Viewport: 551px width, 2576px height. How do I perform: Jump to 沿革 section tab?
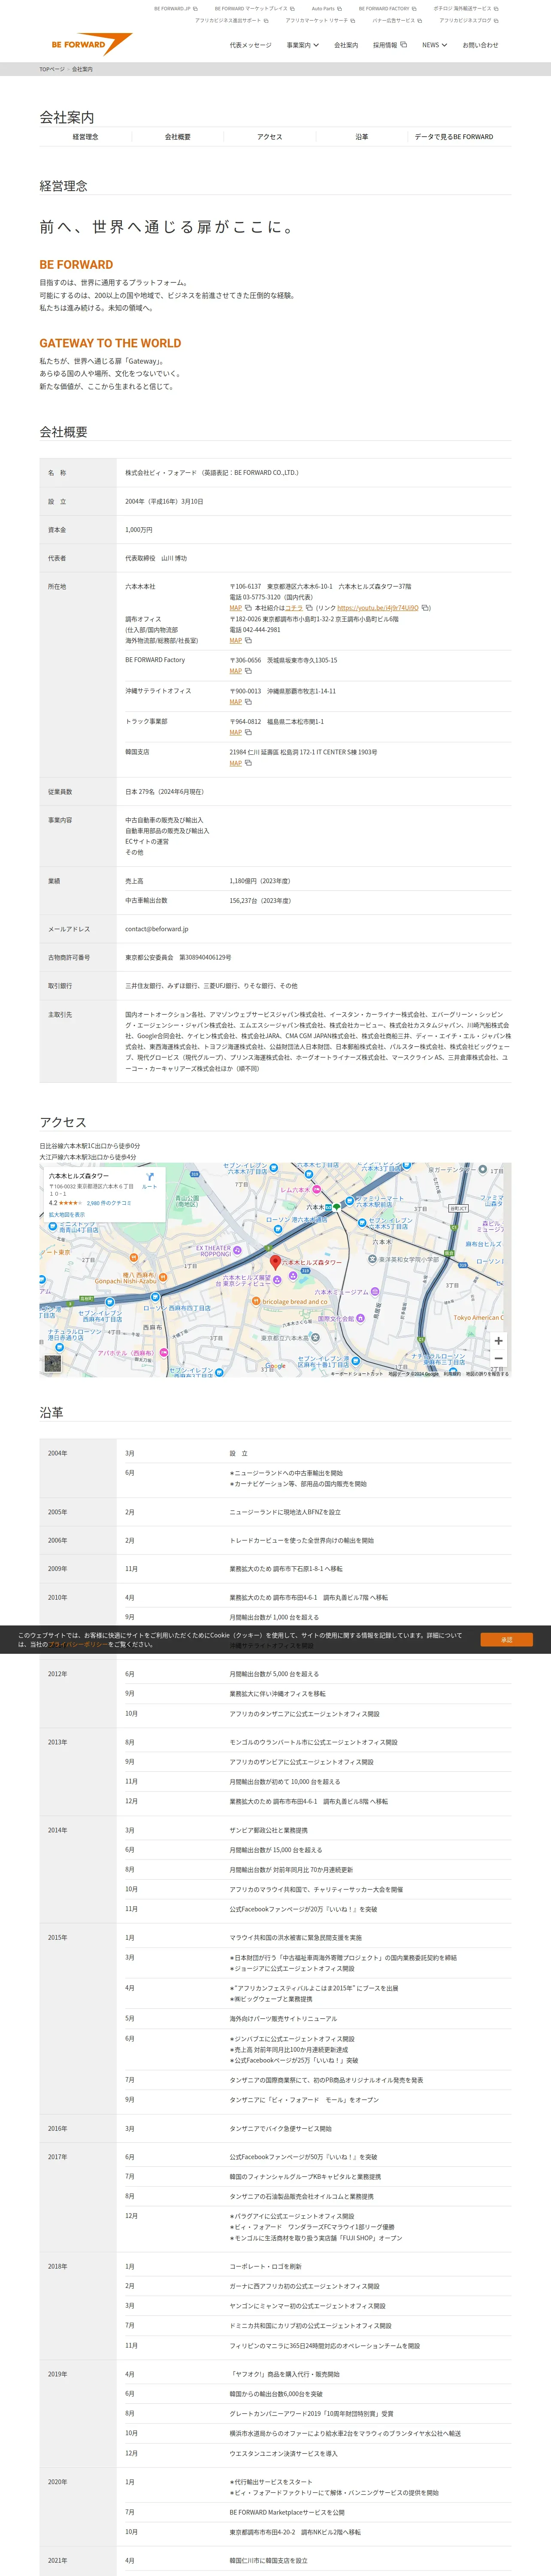point(362,137)
